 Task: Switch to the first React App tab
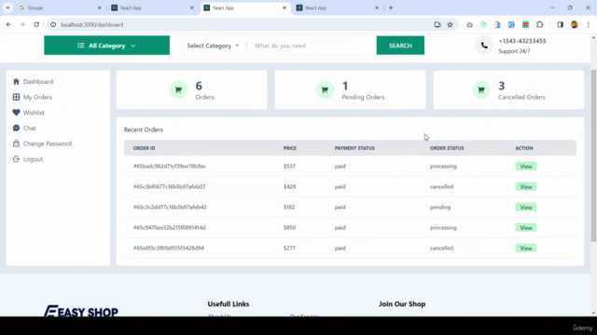152,8
